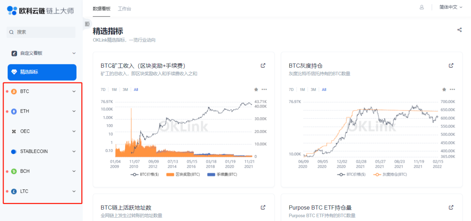Image resolution: width=471 pixels, height=221 pixels.
Task: Switch to the 工作台 tab
Action: (124, 8)
